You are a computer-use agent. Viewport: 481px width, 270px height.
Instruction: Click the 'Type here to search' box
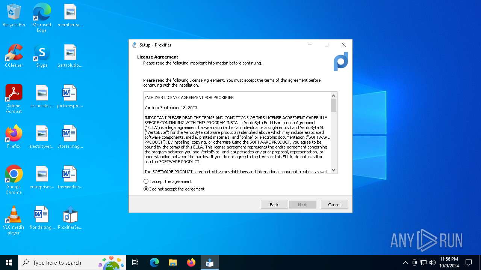[73, 262]
